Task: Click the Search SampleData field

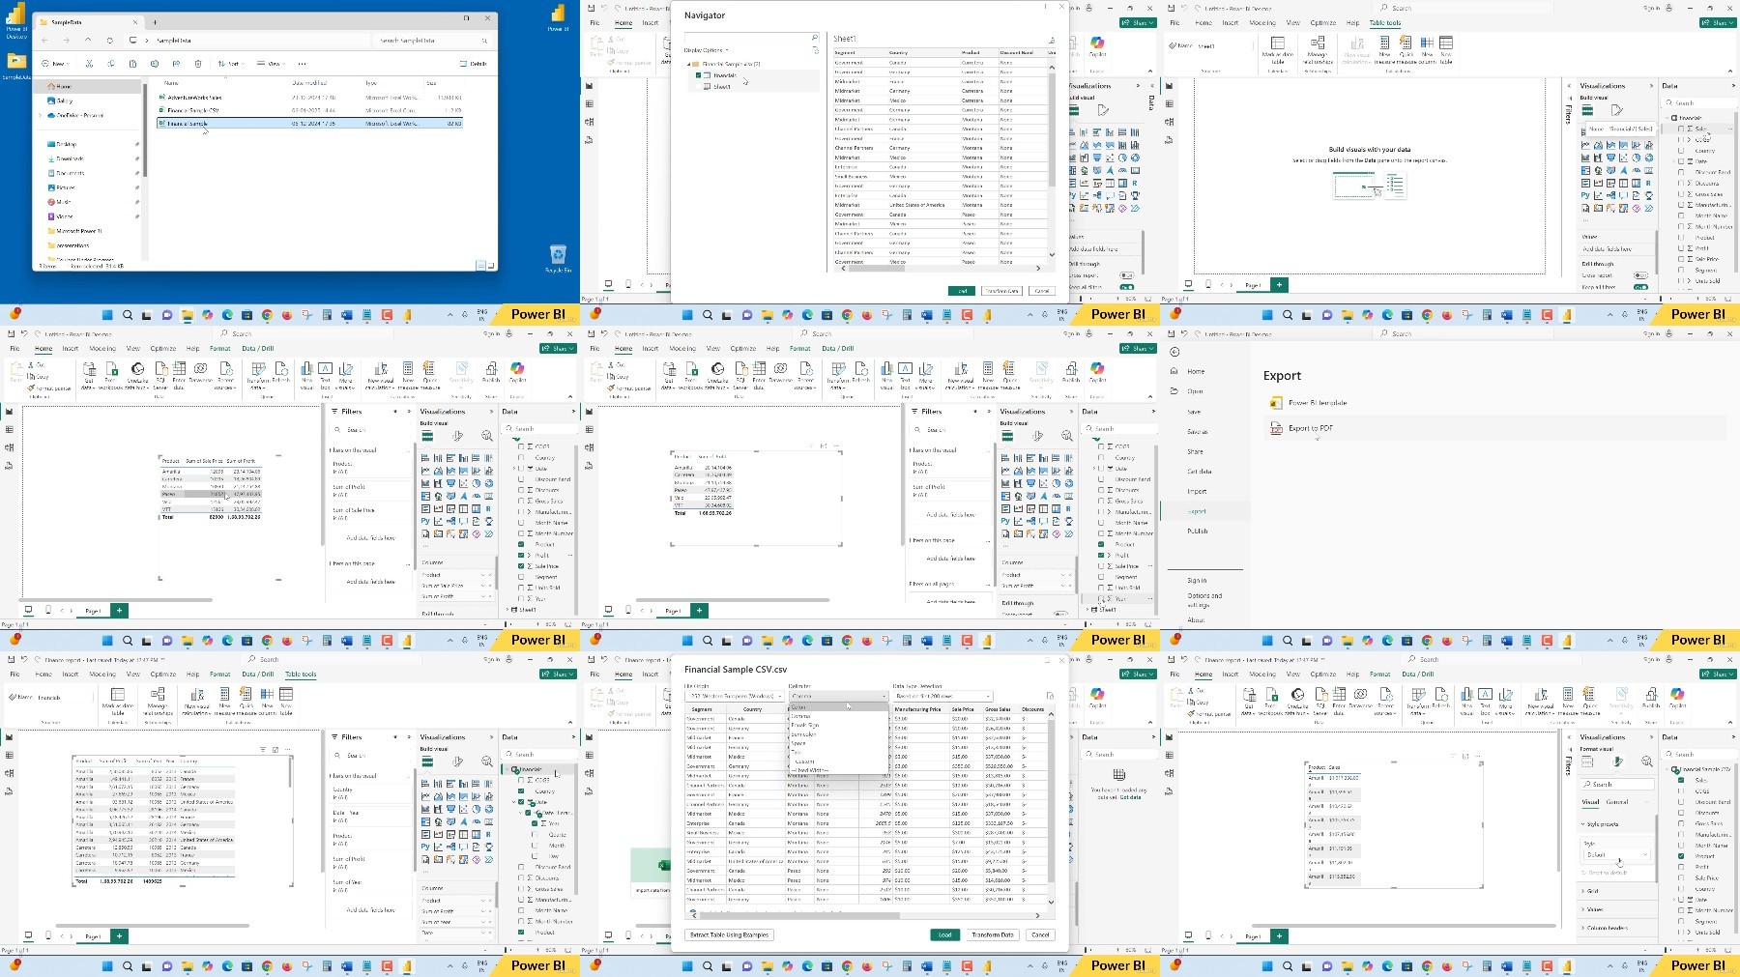Action: point(432,41)
